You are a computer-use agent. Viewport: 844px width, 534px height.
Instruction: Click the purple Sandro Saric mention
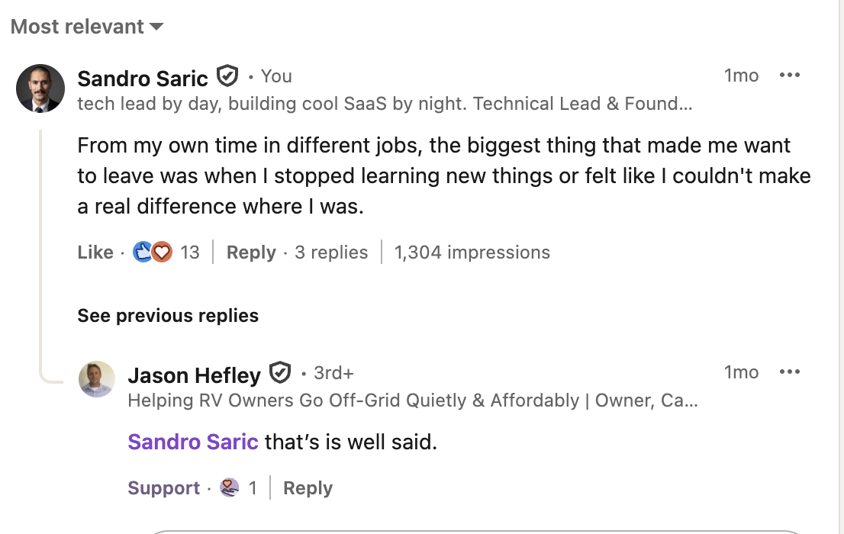click(193, 442)
